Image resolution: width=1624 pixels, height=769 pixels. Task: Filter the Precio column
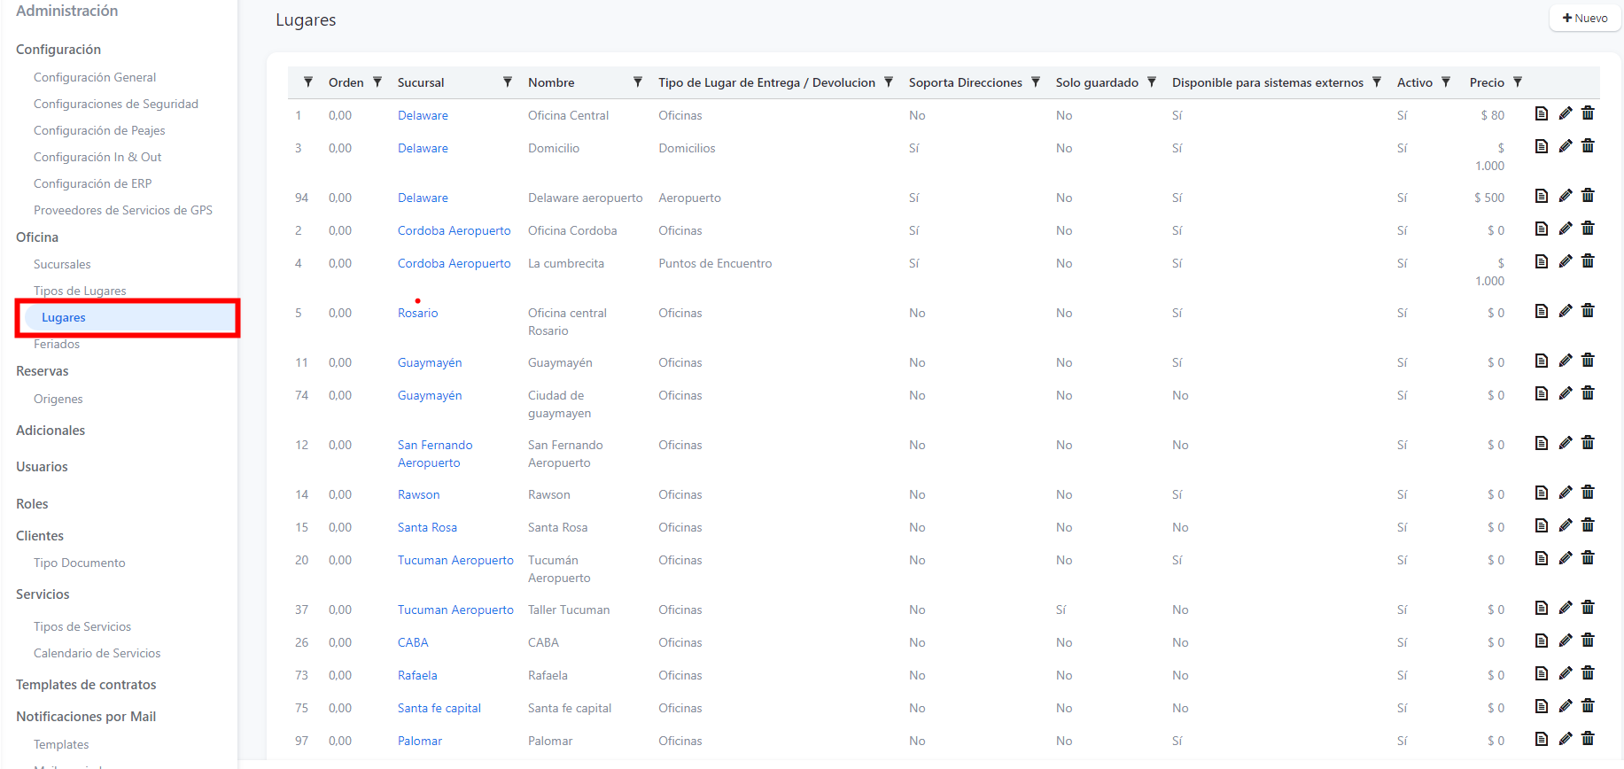tap(1518, 82)
